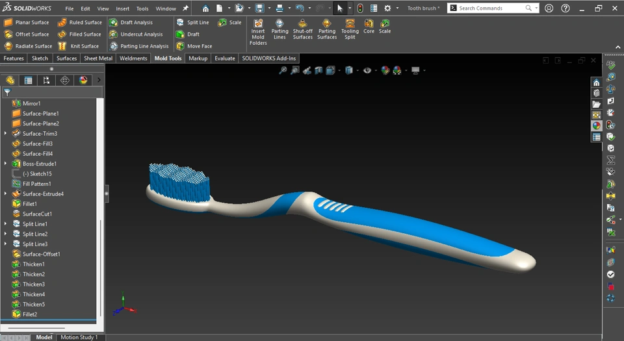Screen dimensions: 624x341
Task: Click the Parting Surfaces tool
Action: coord(327,29)
